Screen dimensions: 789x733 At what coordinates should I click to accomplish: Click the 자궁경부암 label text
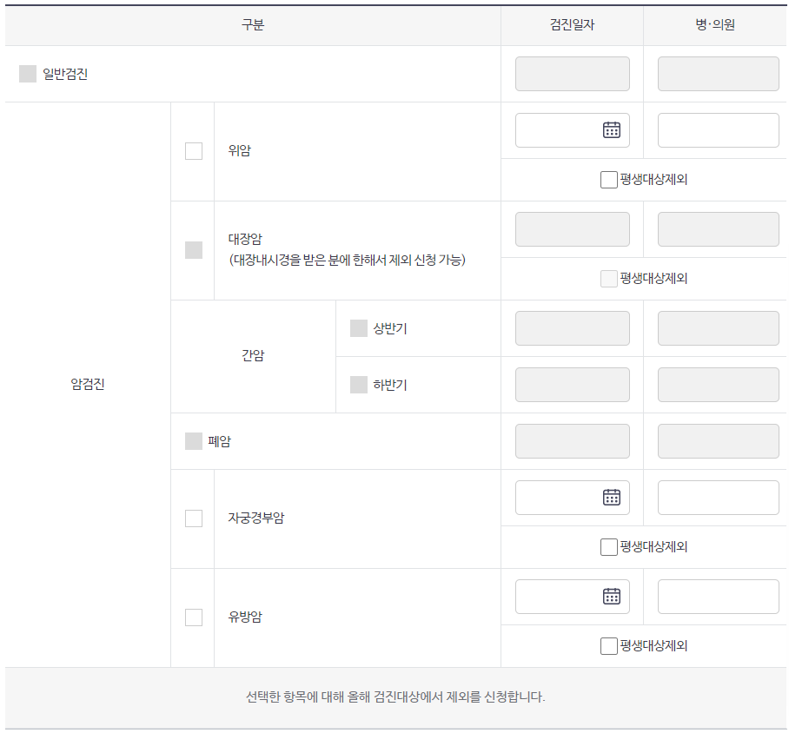coord(256,518)
